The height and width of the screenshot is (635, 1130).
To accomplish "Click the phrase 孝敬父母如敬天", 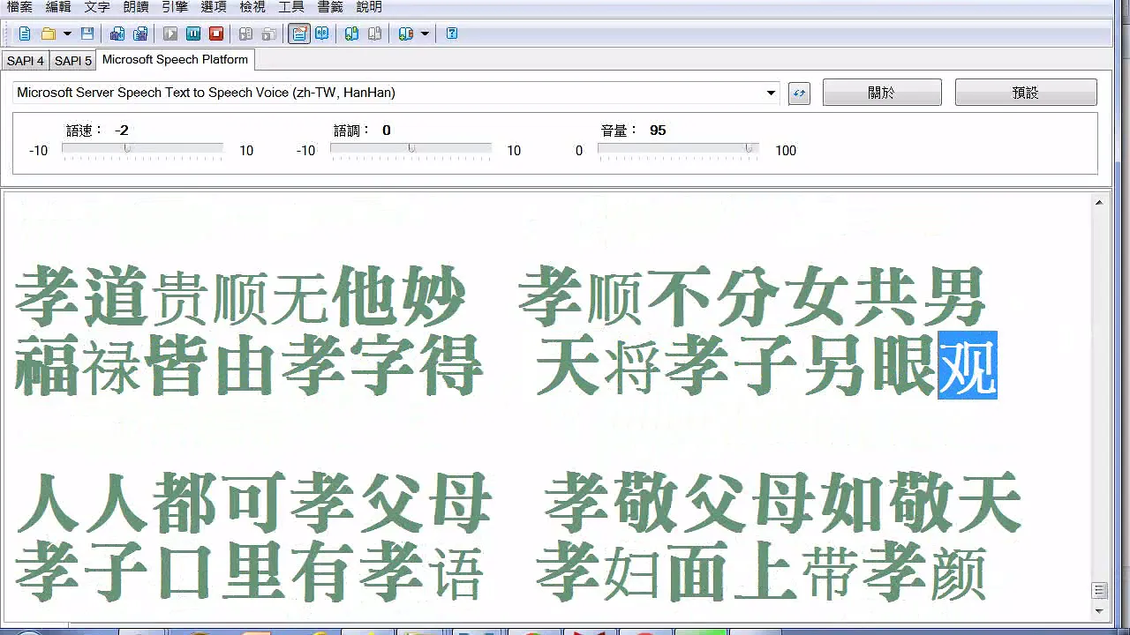I will click(782, 503).
